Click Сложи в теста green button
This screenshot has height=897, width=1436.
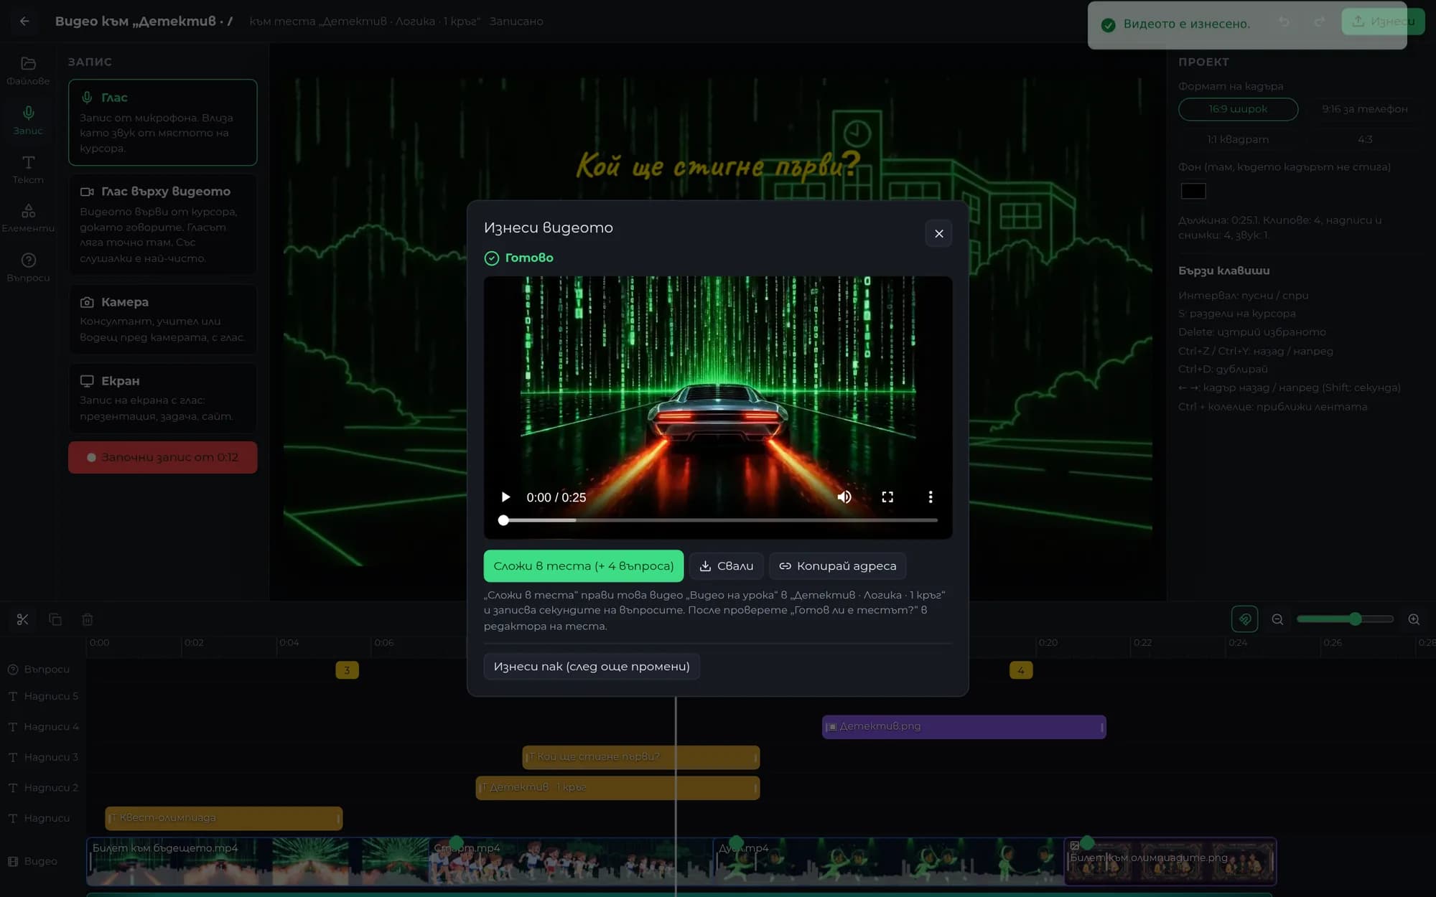click(583, 565)
